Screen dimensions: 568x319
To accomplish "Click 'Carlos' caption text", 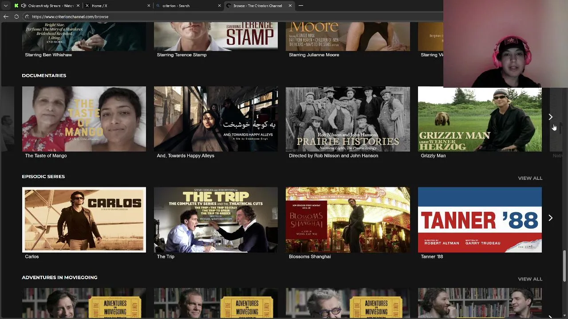I will tap(32, 257).
